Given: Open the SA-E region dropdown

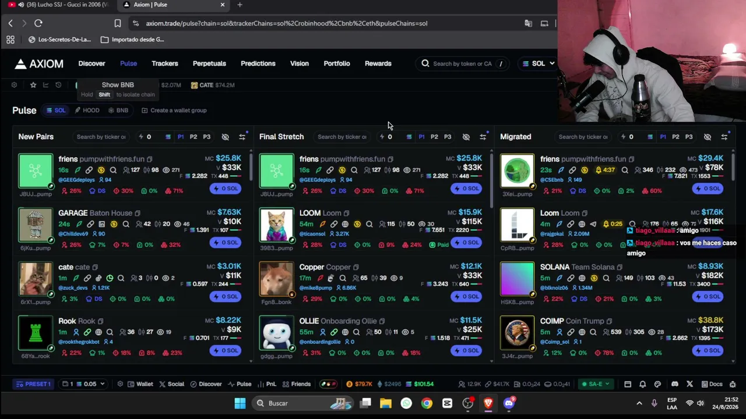Looking at the screenshot, I should [595, 384].
